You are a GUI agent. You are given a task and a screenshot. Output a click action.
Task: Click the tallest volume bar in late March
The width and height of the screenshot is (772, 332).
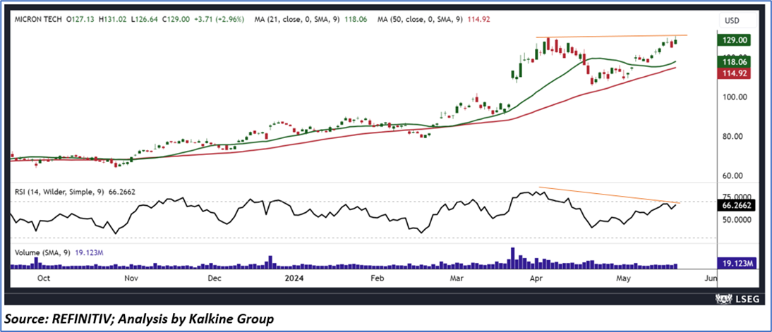click(x=512, y=258)
